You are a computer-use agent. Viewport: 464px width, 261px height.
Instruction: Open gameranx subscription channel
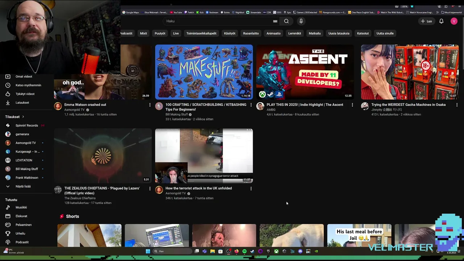tap(22, 134)
